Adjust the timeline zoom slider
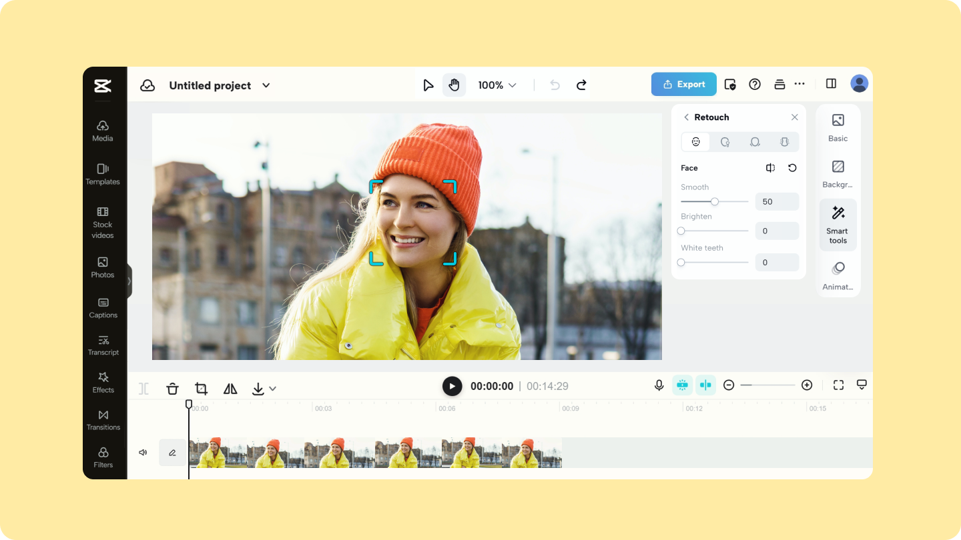 tap(767, 385)
